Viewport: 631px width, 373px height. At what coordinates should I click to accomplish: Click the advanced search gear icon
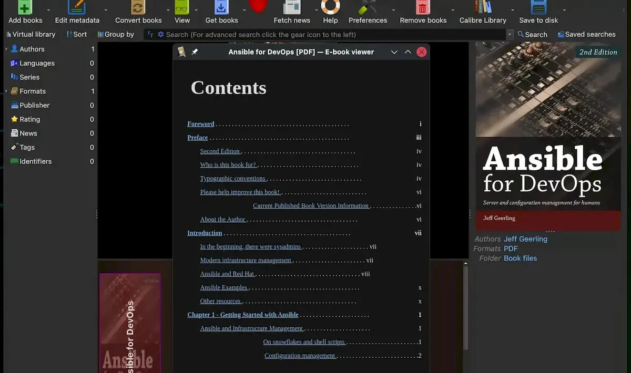[161, 34]
